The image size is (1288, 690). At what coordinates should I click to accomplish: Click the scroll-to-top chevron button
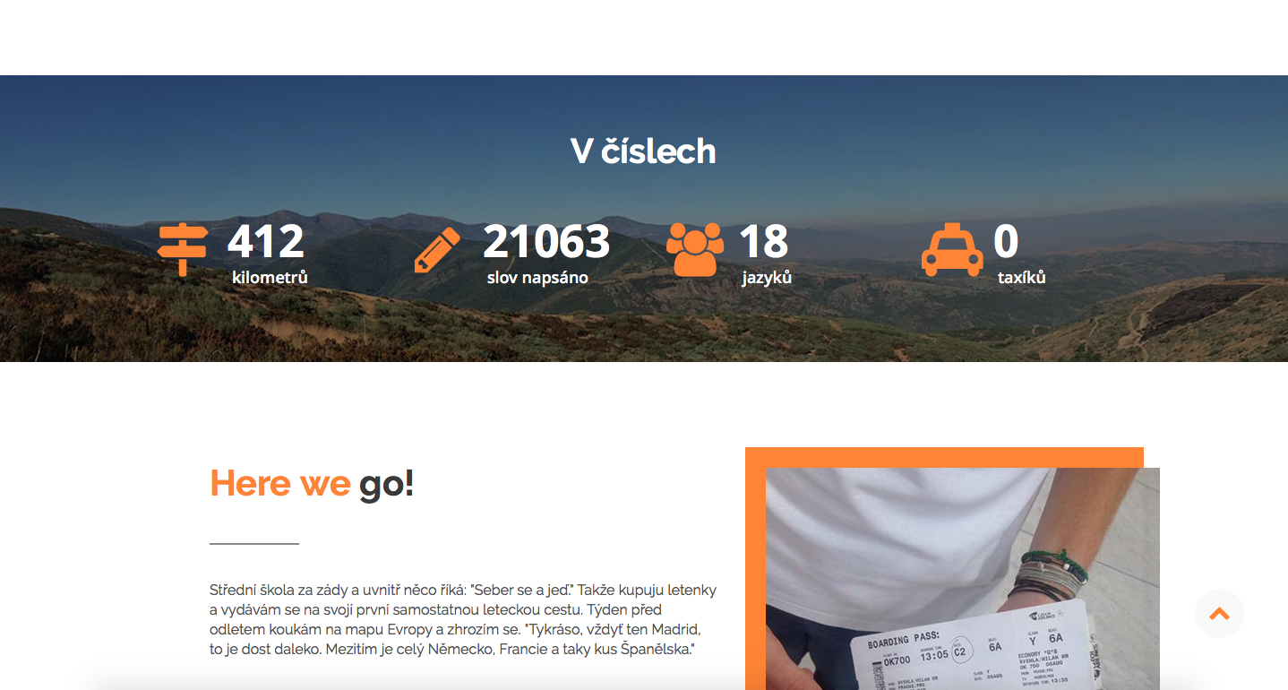pos(1219,614)
